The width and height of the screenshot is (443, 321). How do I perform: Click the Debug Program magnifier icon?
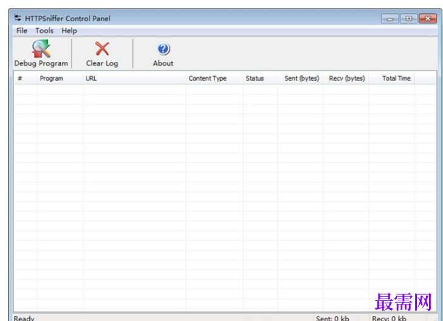pos(41,49)
